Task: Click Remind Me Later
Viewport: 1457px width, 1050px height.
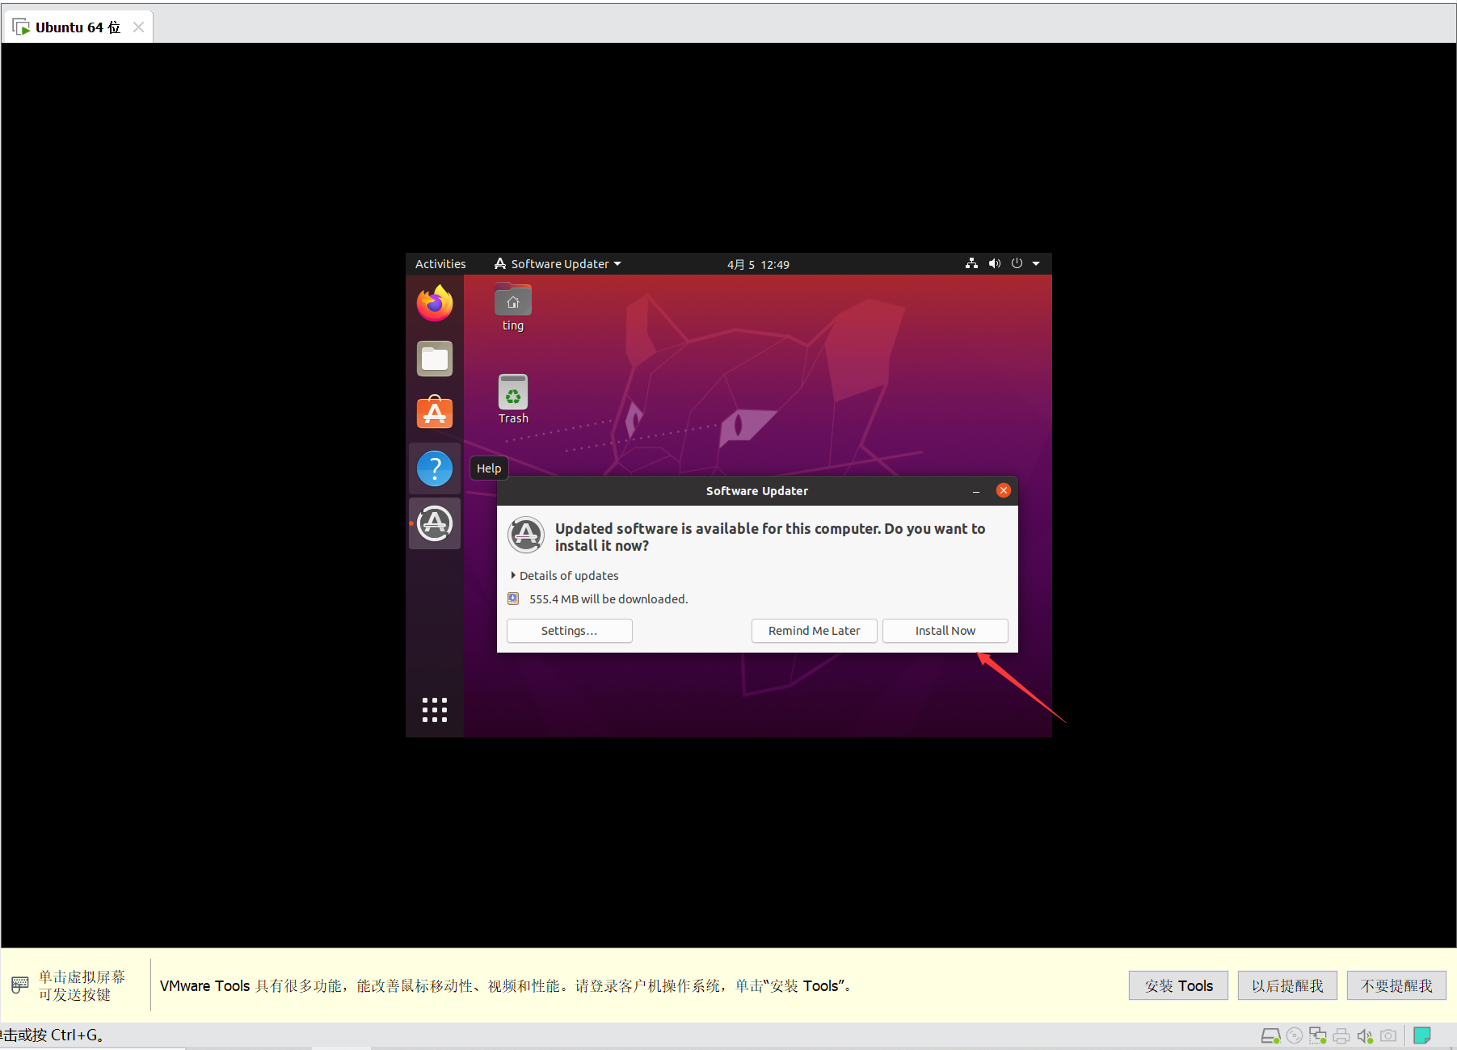Action: (x=814, y=631)
